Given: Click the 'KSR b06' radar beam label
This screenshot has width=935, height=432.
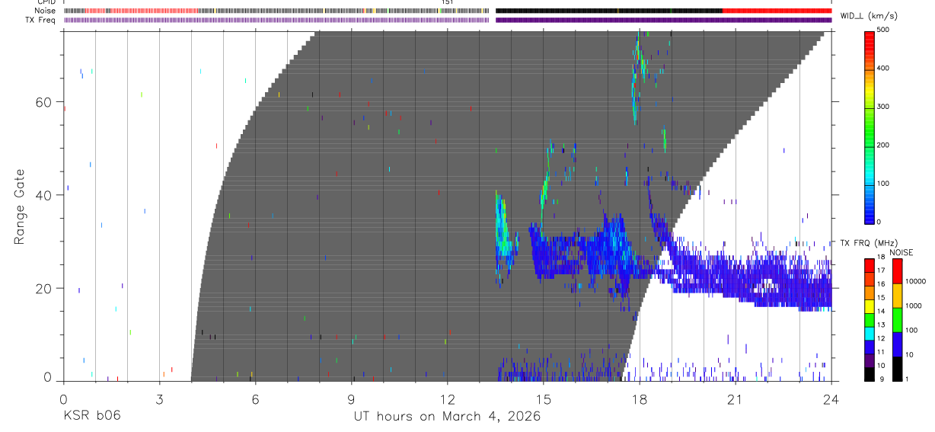Looking at the screenshot, I should pos(91,416).
